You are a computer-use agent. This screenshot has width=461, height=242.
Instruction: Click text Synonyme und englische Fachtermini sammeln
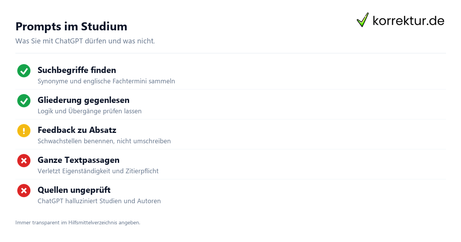pos(106,81)
